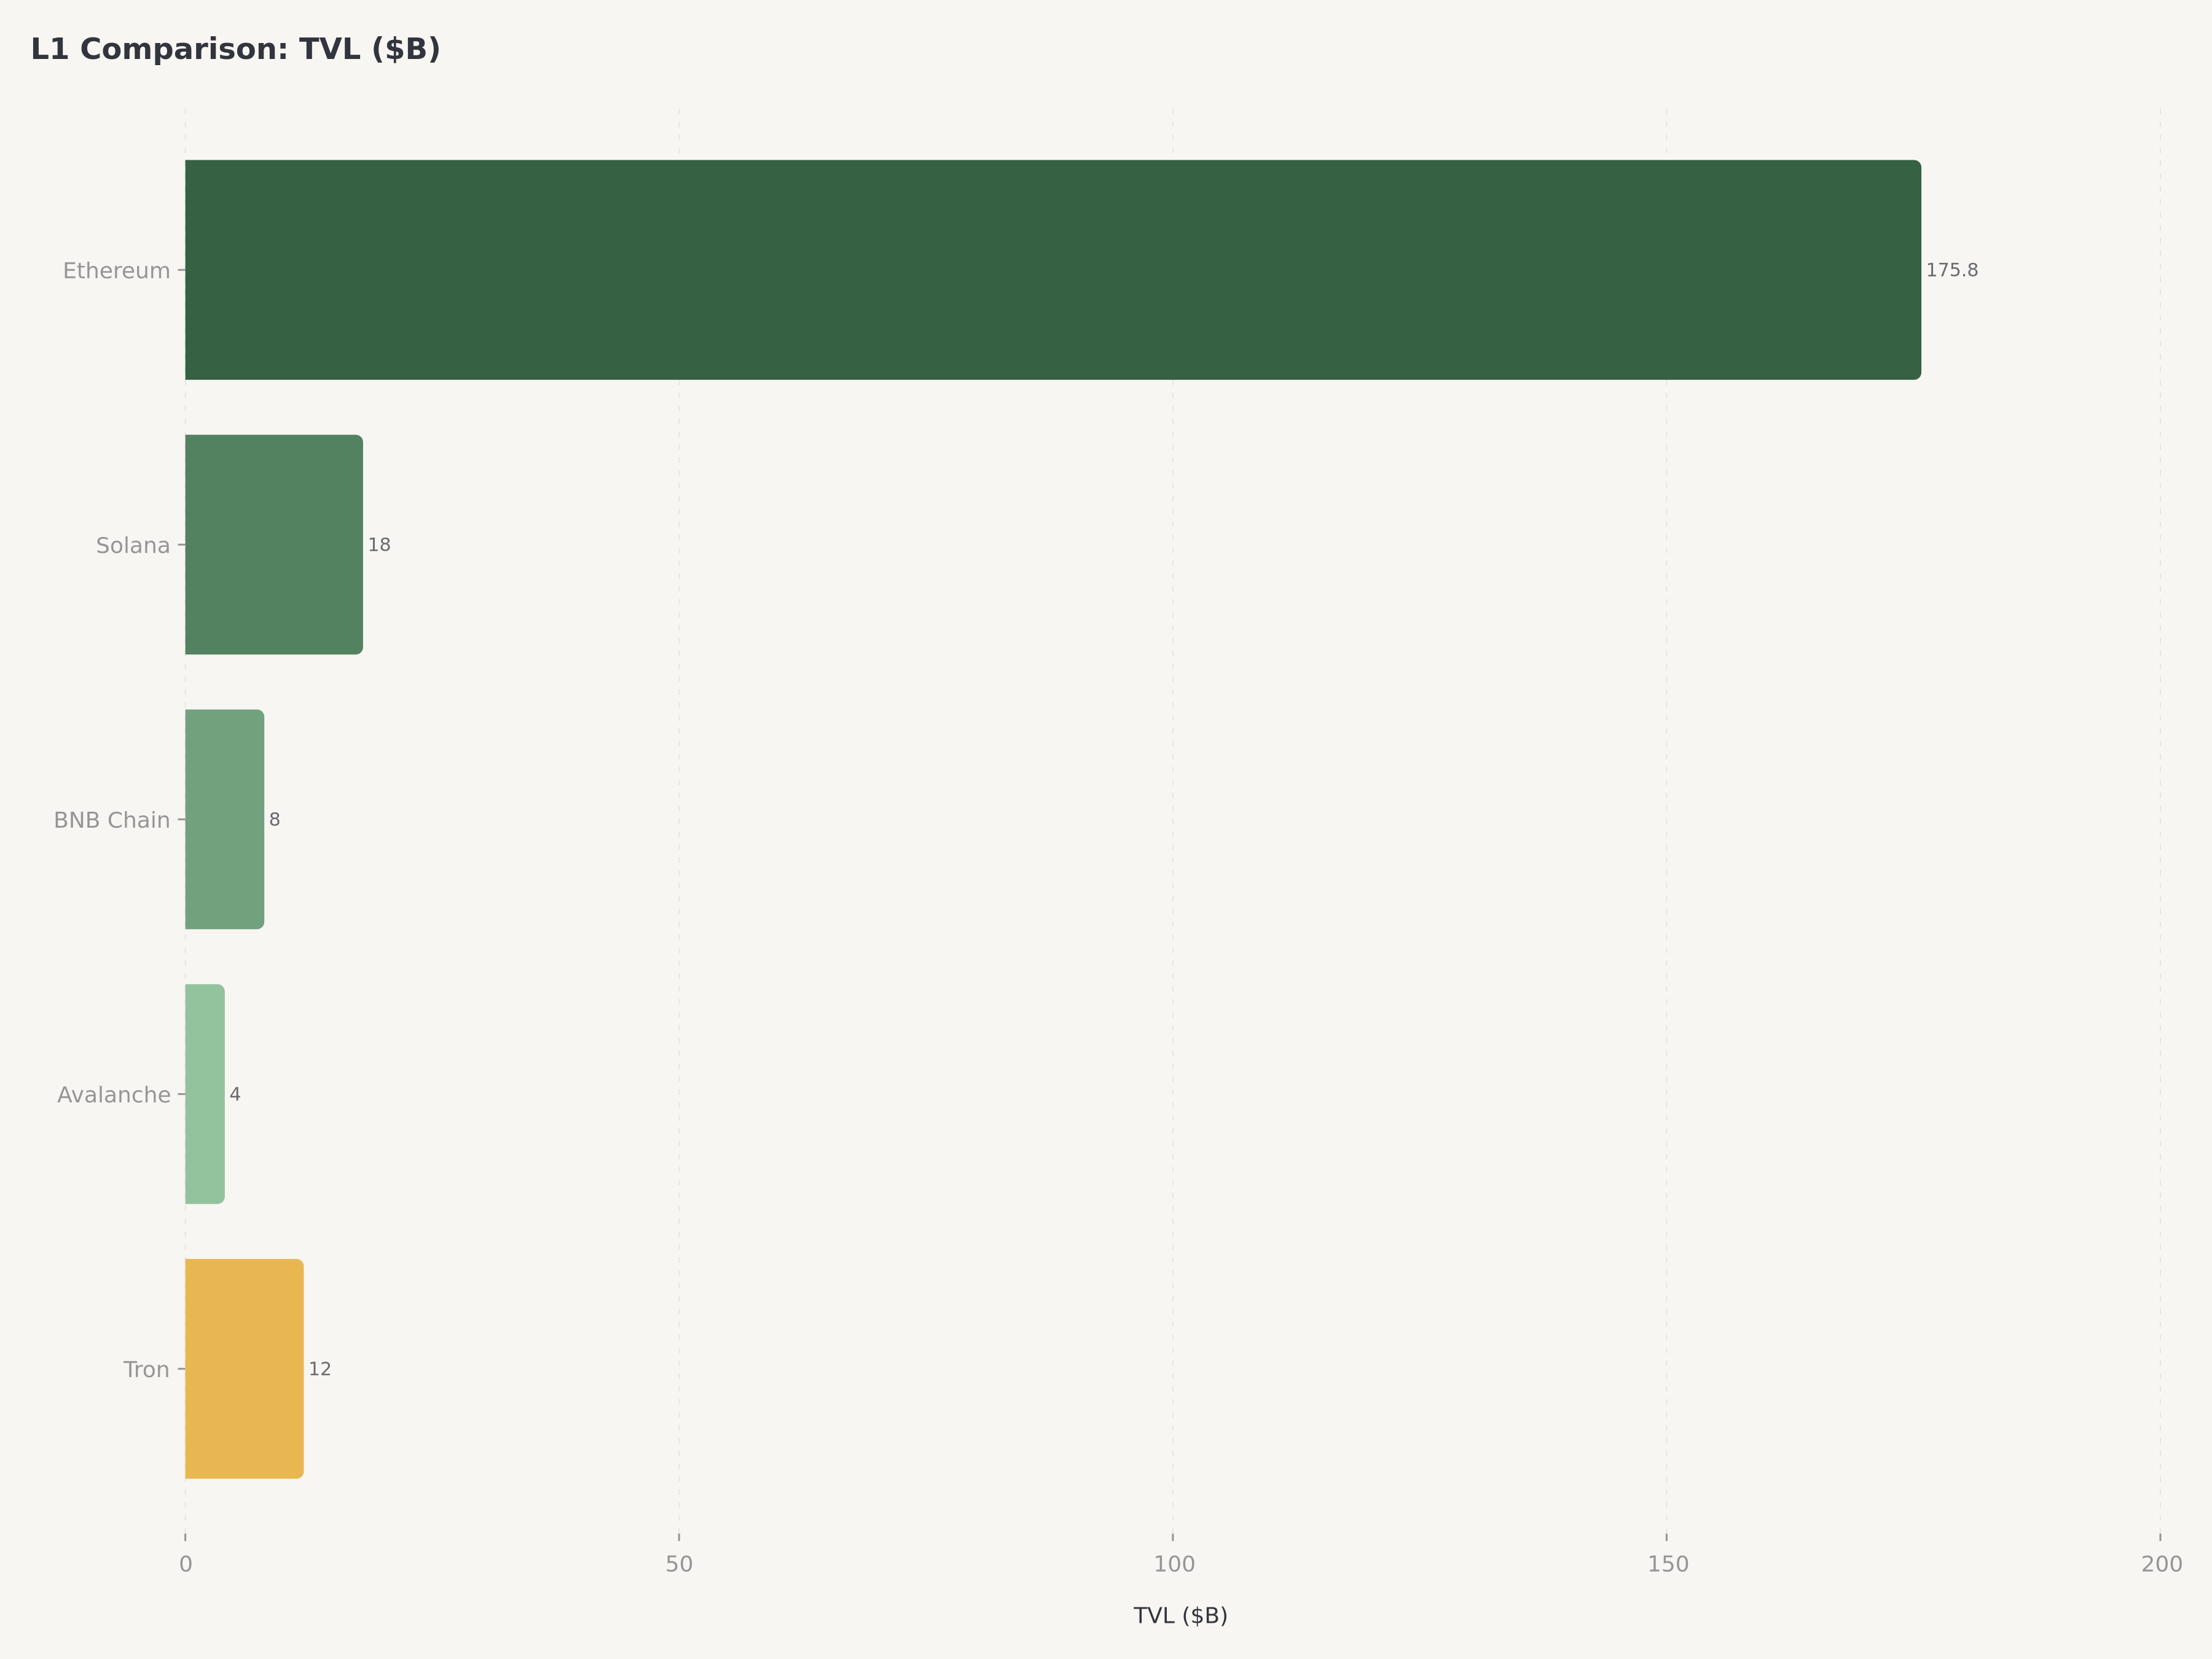2212x1659 pixels.
Task: Click the Tron value label 12
Action: [319, 1369]
